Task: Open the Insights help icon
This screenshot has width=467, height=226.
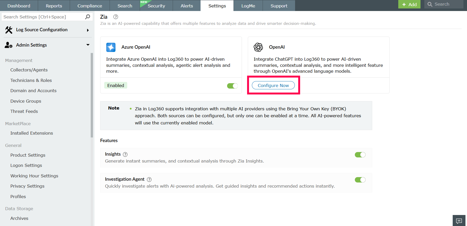Action: 125,154
